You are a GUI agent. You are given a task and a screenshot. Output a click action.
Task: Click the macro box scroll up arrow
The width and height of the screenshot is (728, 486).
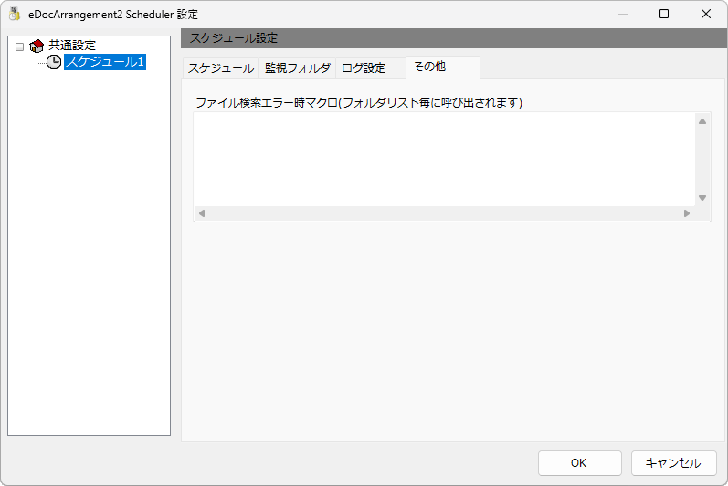pyautogui.click(x=702, y=121)
